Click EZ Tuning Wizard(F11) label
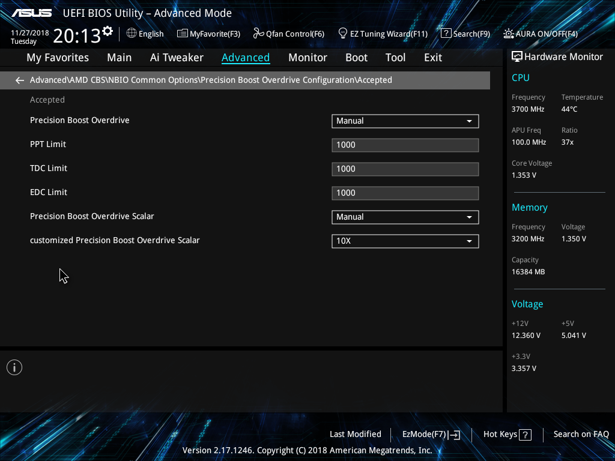 pyautogui.click(x=389, y=34)
